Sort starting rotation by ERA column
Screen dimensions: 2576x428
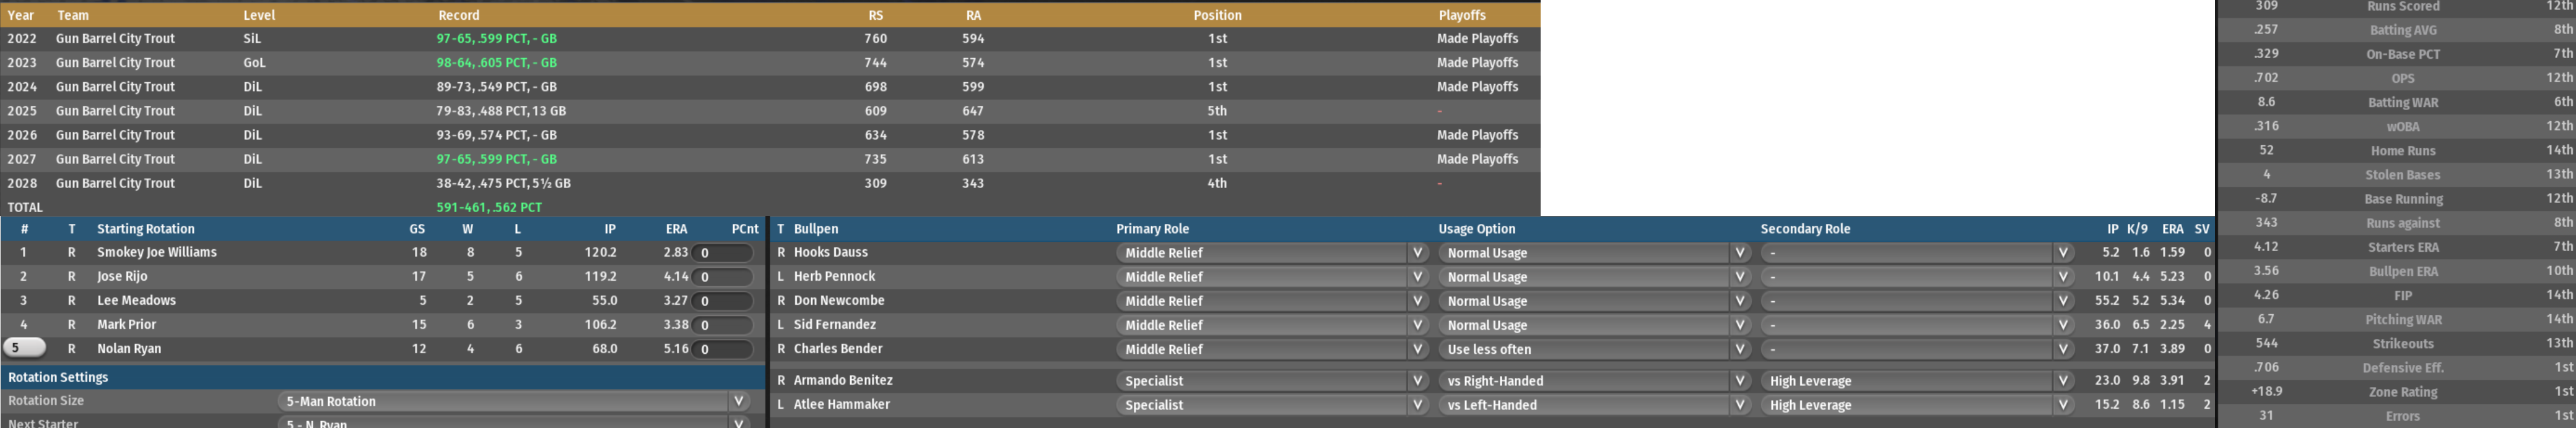[x=676, y=229]
